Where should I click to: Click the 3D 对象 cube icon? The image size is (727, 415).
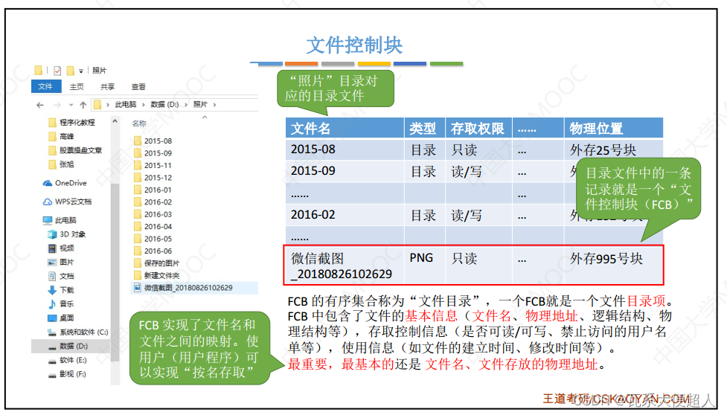click(x=52, y=234)
